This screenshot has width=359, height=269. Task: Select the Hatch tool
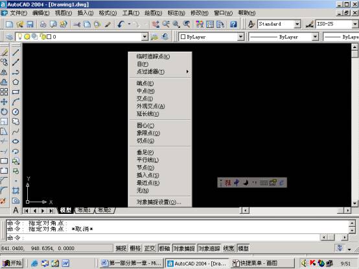pos(16,191)
